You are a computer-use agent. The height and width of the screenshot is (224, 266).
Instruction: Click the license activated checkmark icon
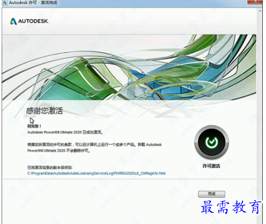tap(212, 142)
